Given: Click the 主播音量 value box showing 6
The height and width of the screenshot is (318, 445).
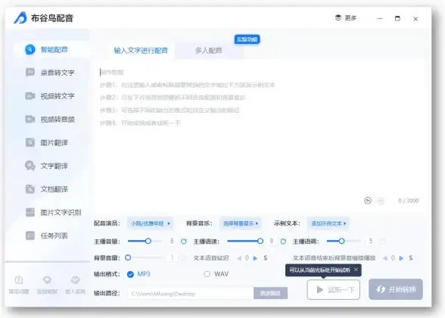Looking at the screenshot, I should tap(172, 241).
